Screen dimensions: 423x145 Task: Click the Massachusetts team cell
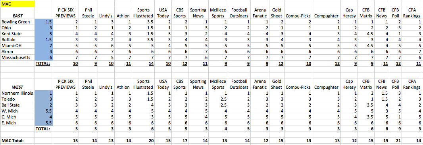point(17,57)
